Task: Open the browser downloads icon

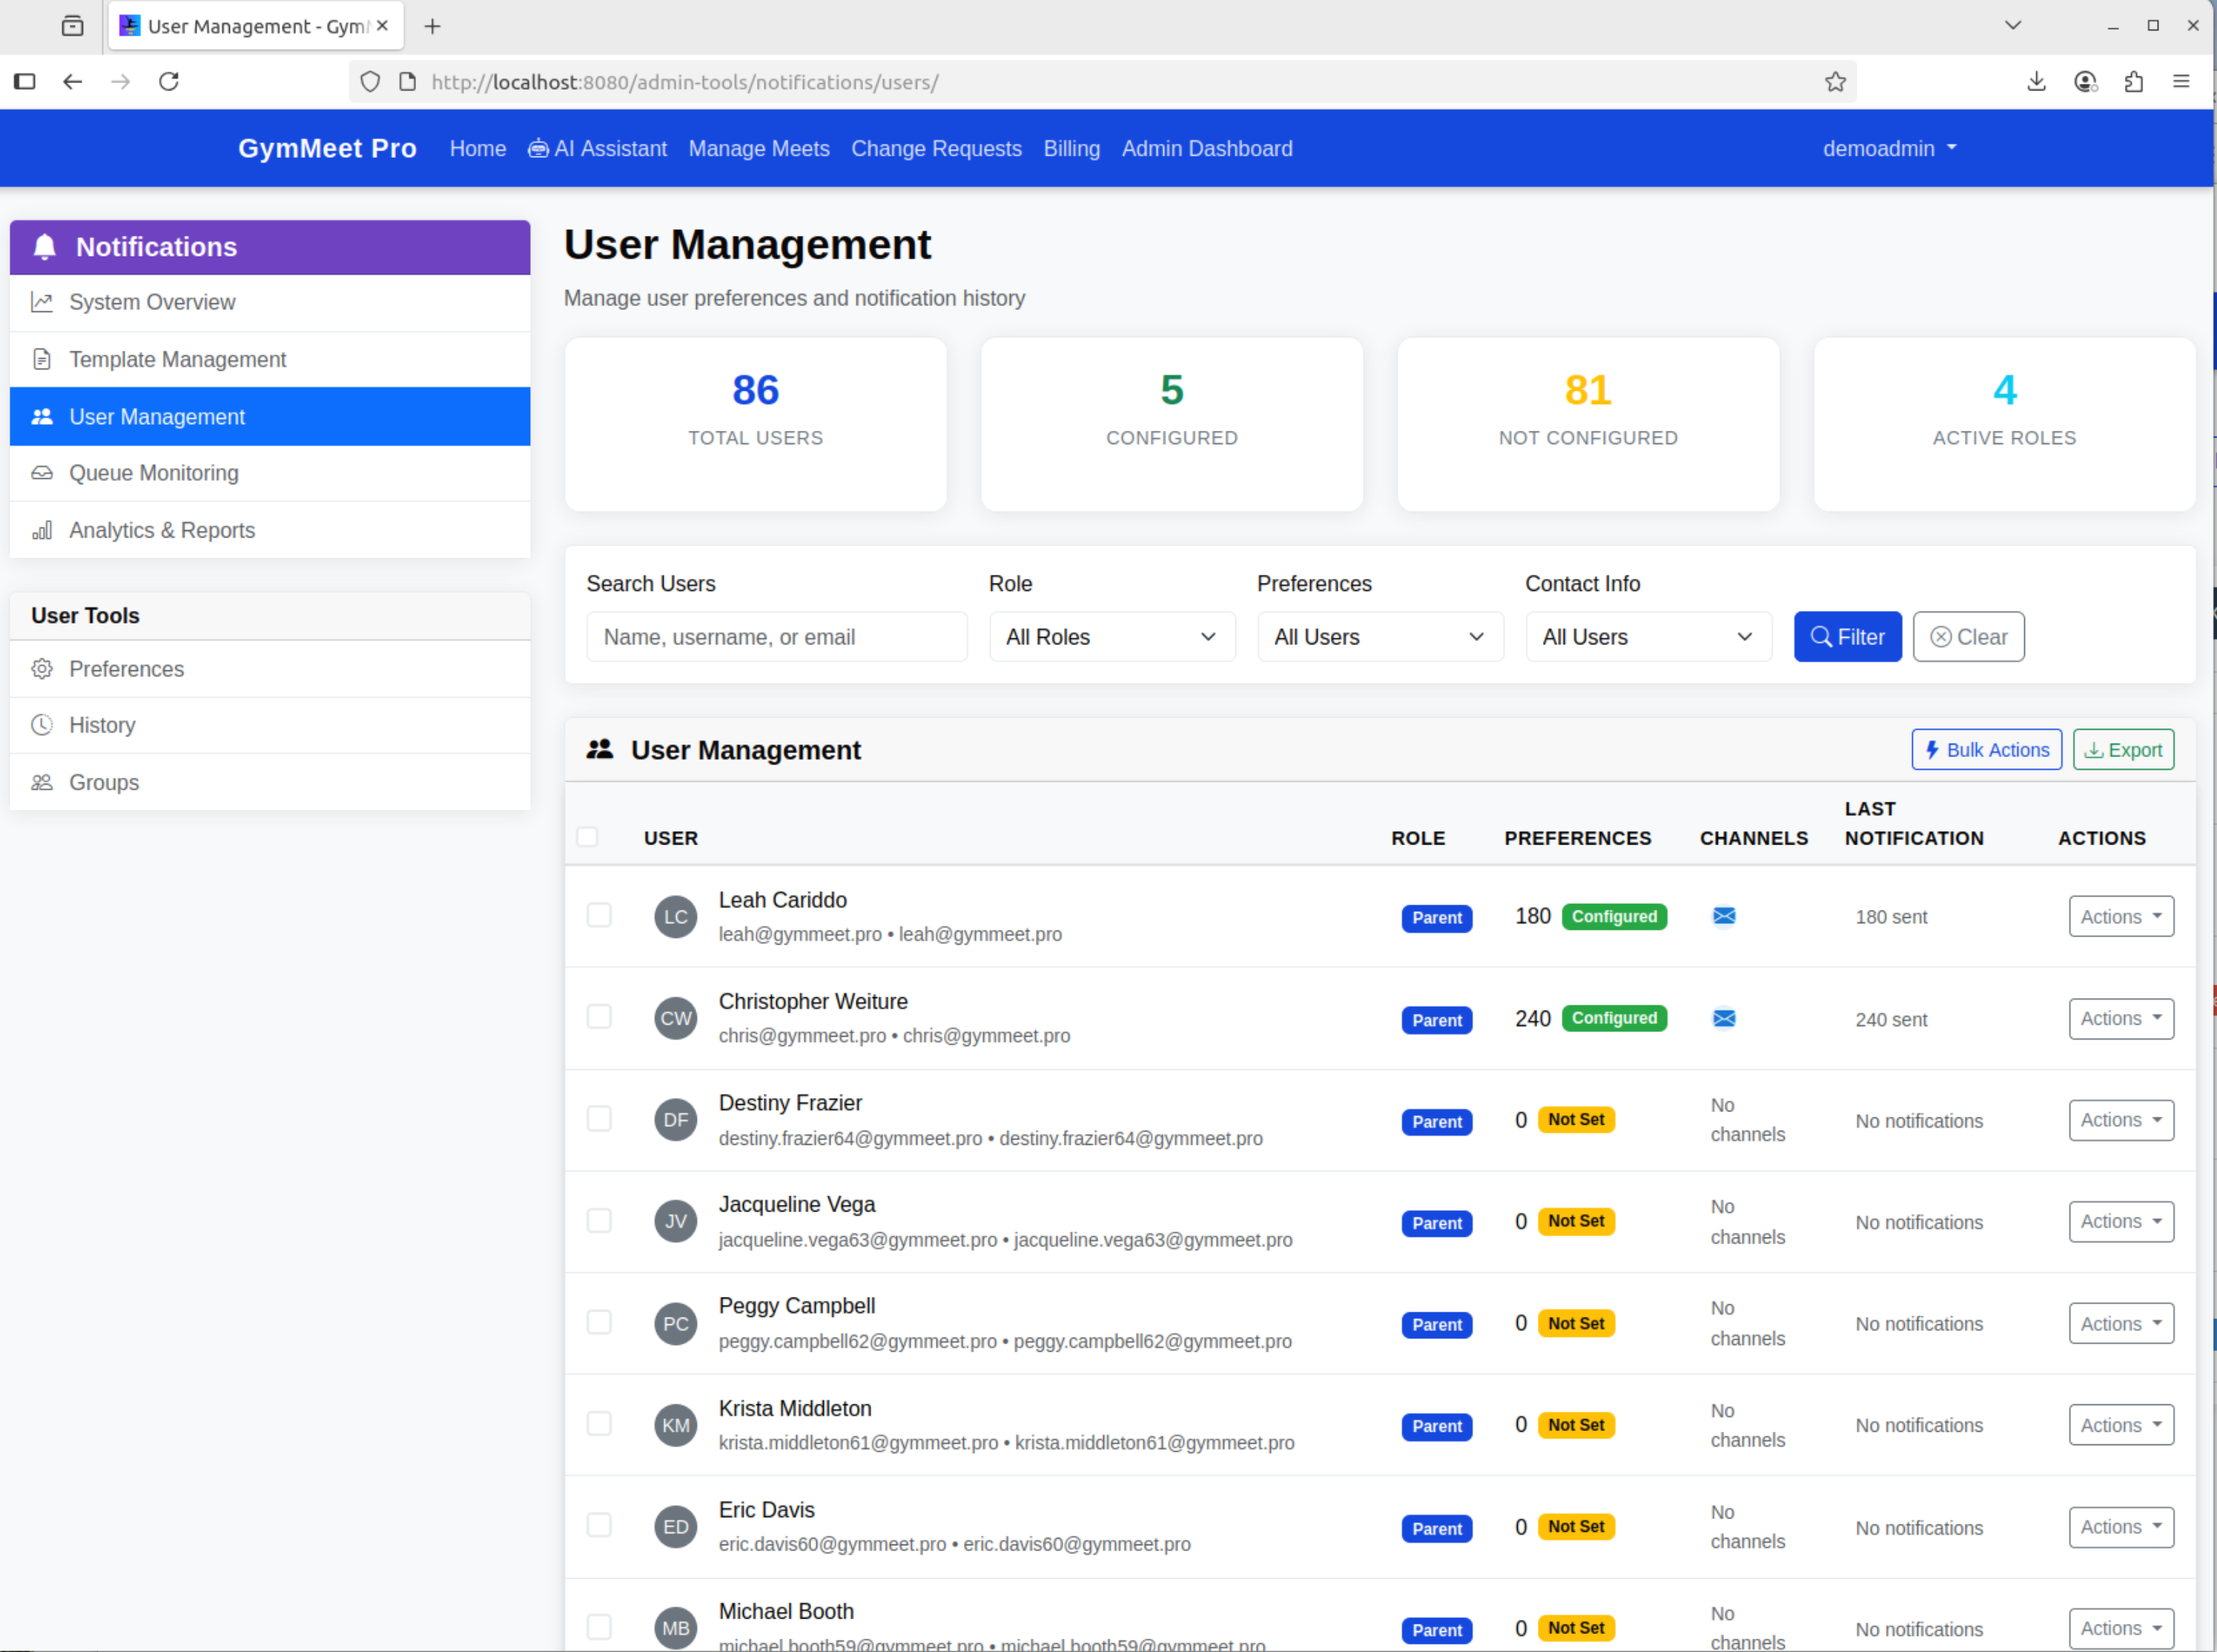Action: (2036, 82)
